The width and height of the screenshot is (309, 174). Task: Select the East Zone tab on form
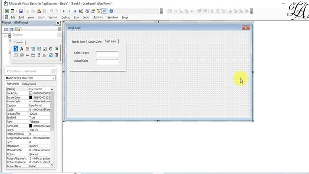[x=111, y=41]
